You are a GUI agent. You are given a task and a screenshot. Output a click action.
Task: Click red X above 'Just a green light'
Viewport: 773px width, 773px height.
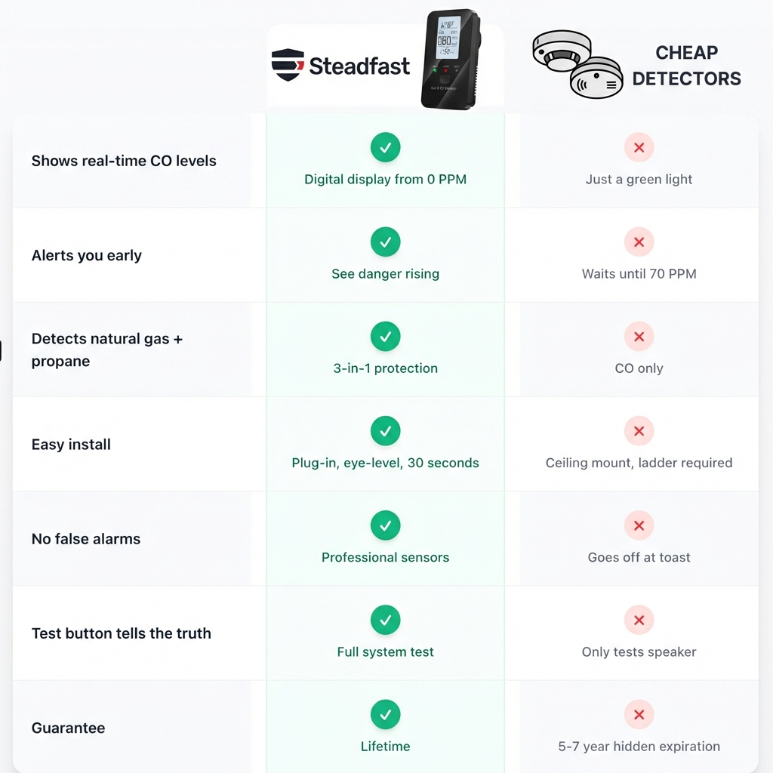click(639, 147)
